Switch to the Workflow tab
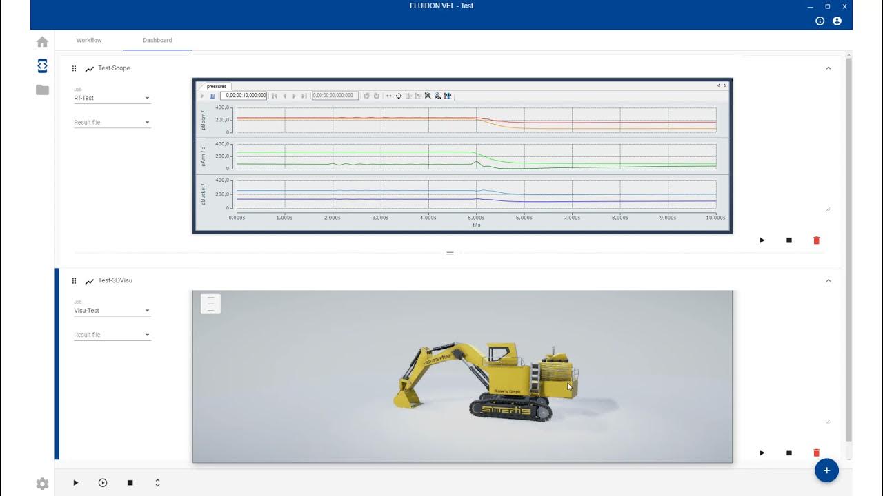 coord(89,40)
